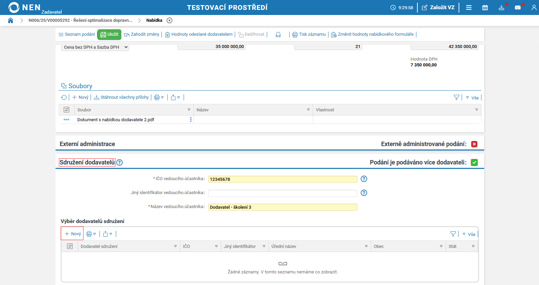Viewport: 539px width, 285px height.
Task: Toggle 'Podání je podáváno více dodavateli' checkbox
Action: pos(474,162)
